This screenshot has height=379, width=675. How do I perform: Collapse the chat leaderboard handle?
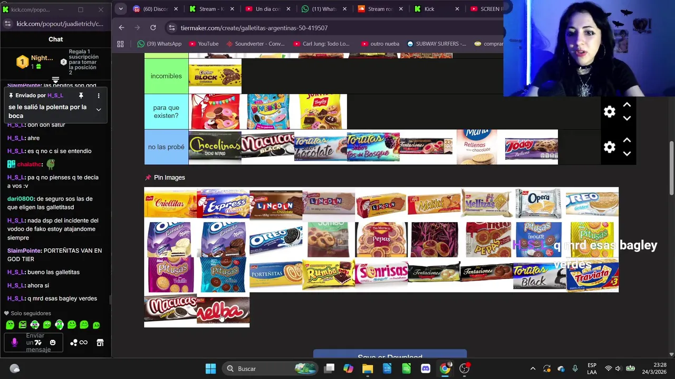[x=55, y=81]
